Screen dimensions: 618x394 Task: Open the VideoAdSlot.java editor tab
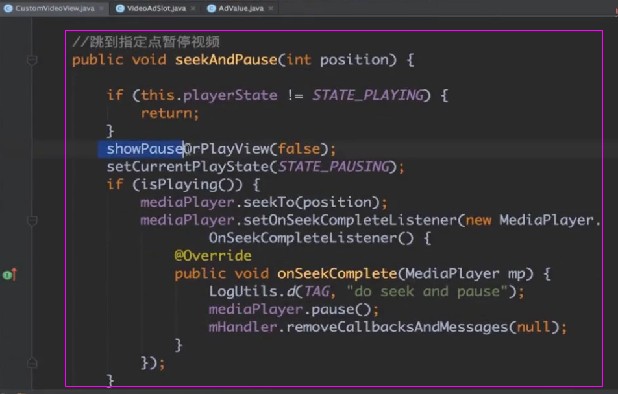tap(155, 8)
